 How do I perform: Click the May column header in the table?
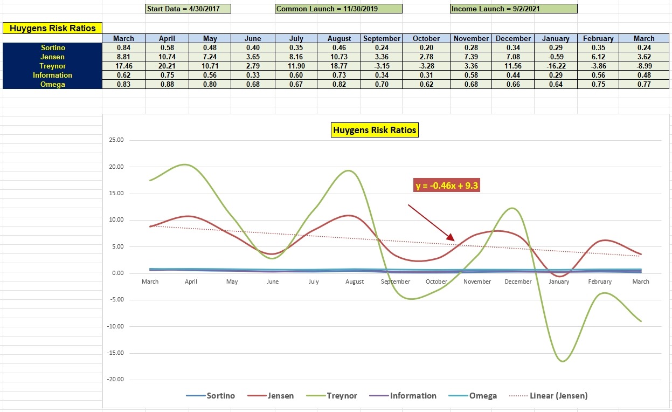click(210, 38)
